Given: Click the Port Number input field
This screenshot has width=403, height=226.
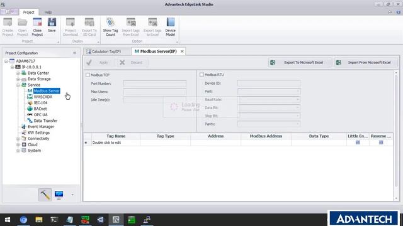Looking at the screenshot, I should [155, 83].
